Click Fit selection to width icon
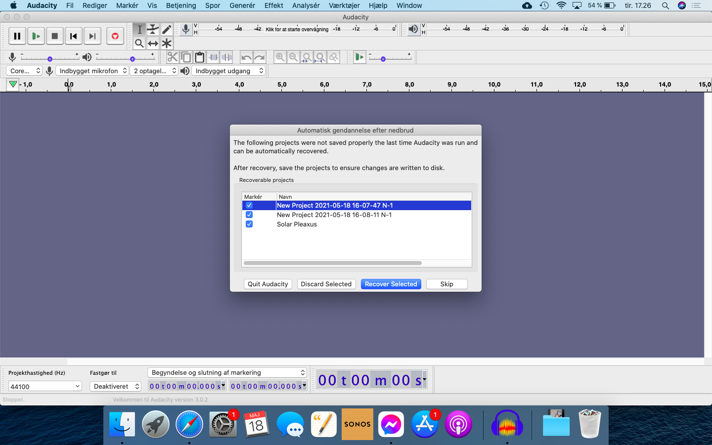 pos(307,57)
